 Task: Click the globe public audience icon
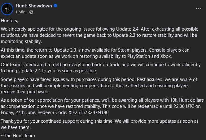point(31,12)
